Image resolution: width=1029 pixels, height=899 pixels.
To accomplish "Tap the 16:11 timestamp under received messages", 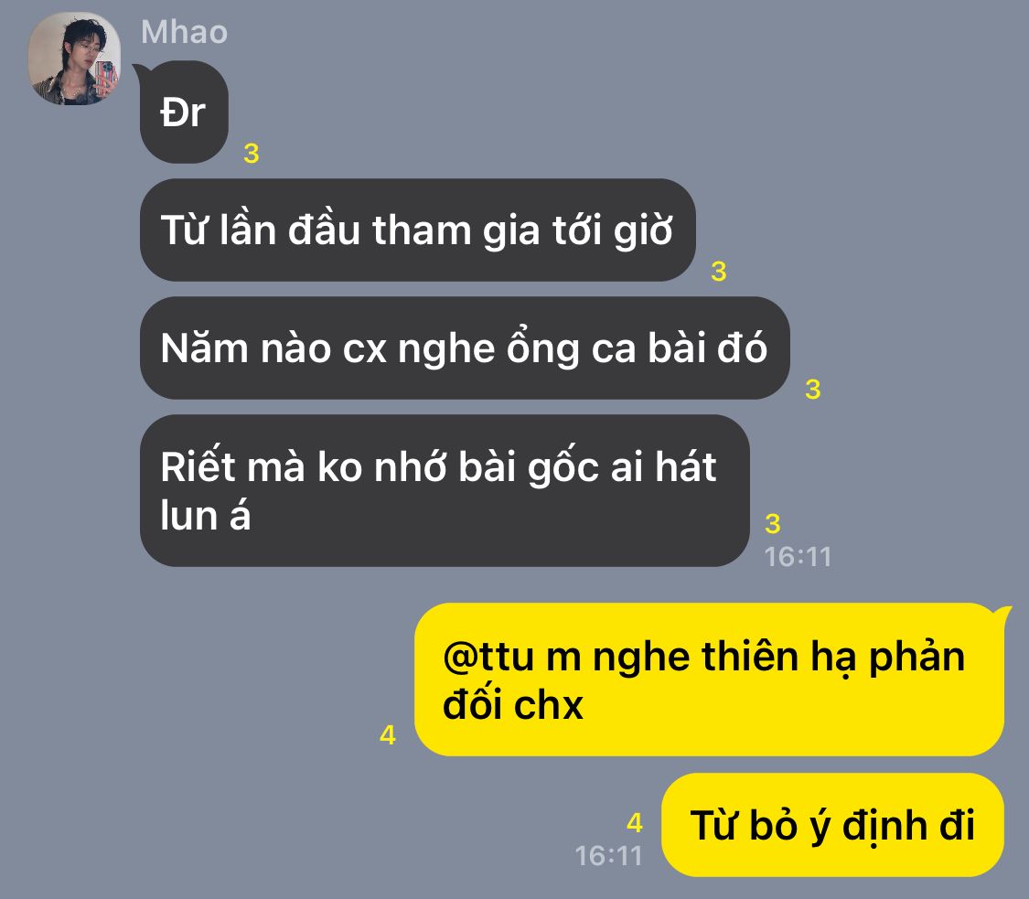I will tap(798, 557).
